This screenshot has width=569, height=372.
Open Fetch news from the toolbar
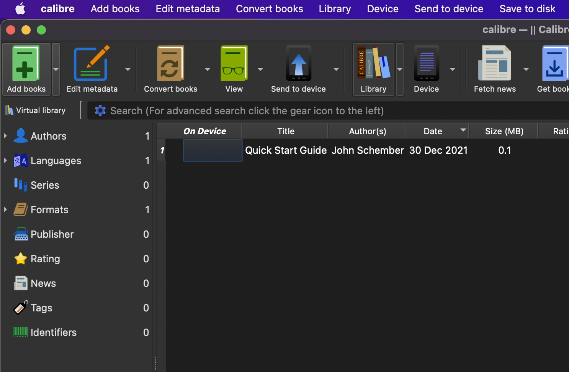(495, 63)
